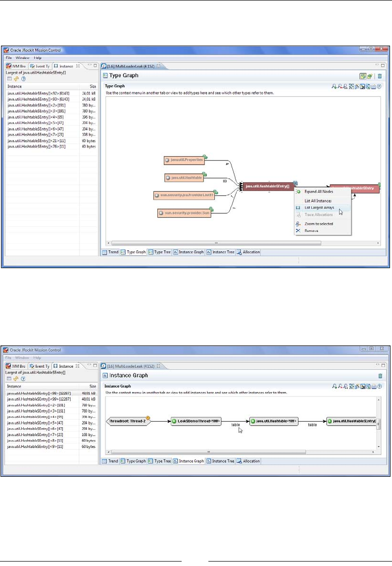Click trash icon beside Type Graph heading
This screenshot has height=566, width=392.
(380, 76)
